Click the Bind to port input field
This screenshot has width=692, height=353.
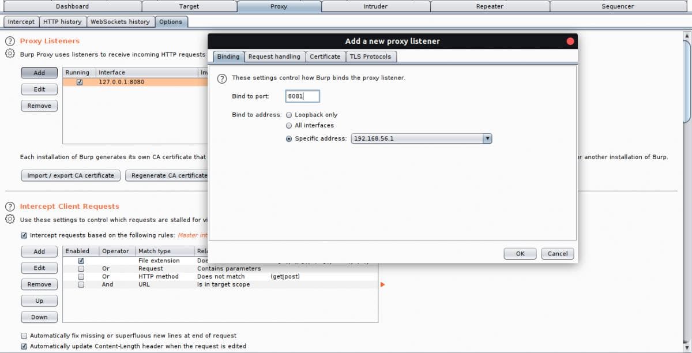click(x=302, y=96)
